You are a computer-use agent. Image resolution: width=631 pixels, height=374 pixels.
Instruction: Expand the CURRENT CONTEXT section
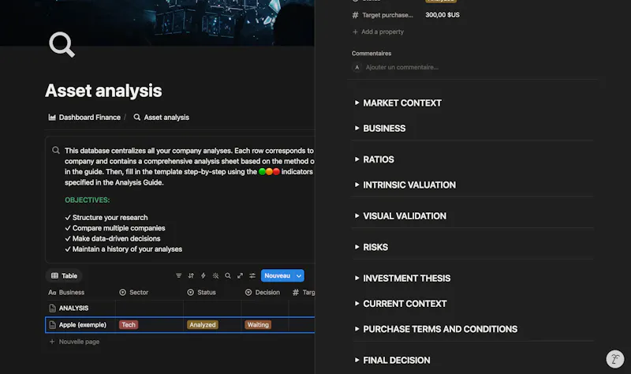coord(357,304)
